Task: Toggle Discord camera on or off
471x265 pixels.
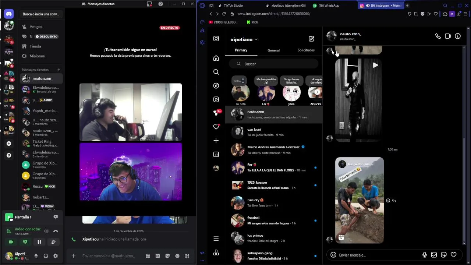Action: point(11,242)
